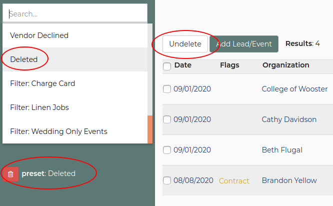Image resolution: width=333 pixels, height=206 pixels.
Task: Sort by the Date column header
Action: [183, 65]
